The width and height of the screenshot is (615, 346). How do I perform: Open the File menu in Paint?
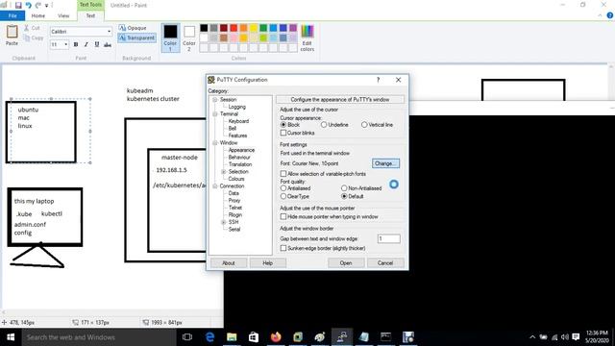tap(12, 15)
